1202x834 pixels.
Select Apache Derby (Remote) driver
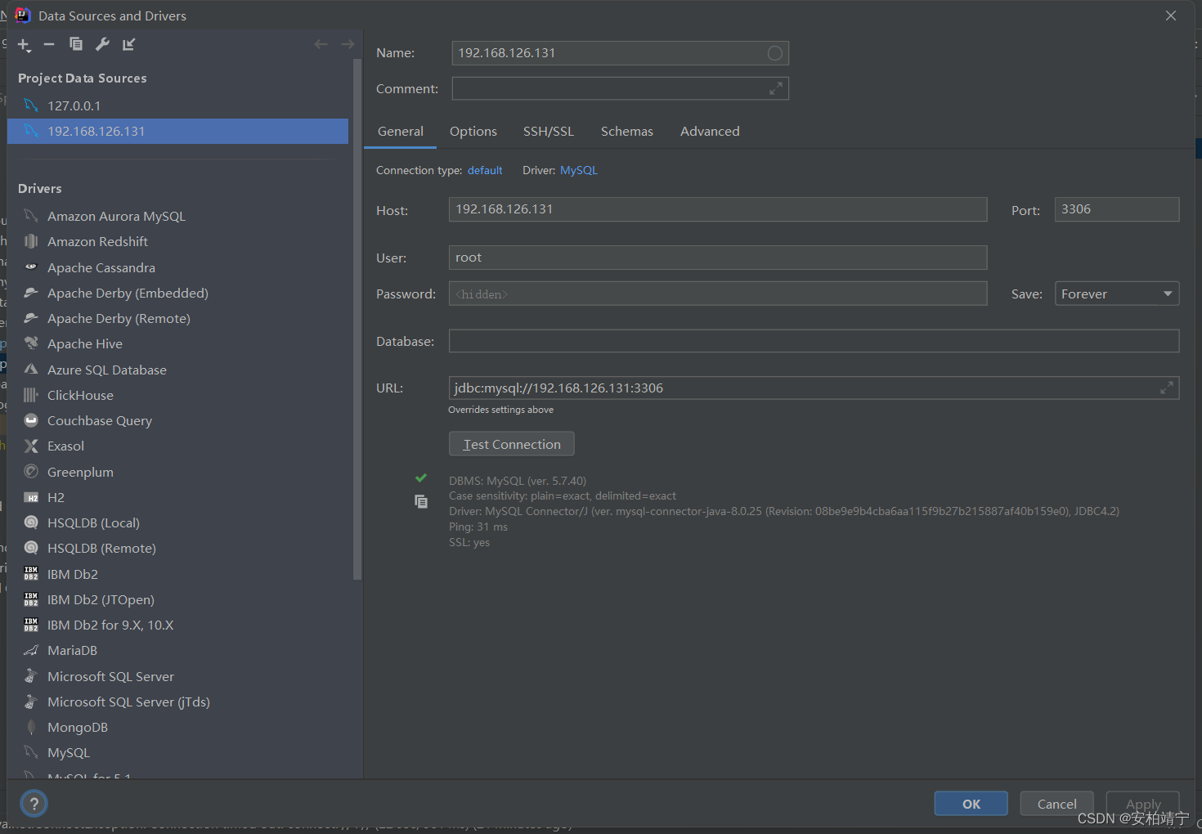pos(178,318)
